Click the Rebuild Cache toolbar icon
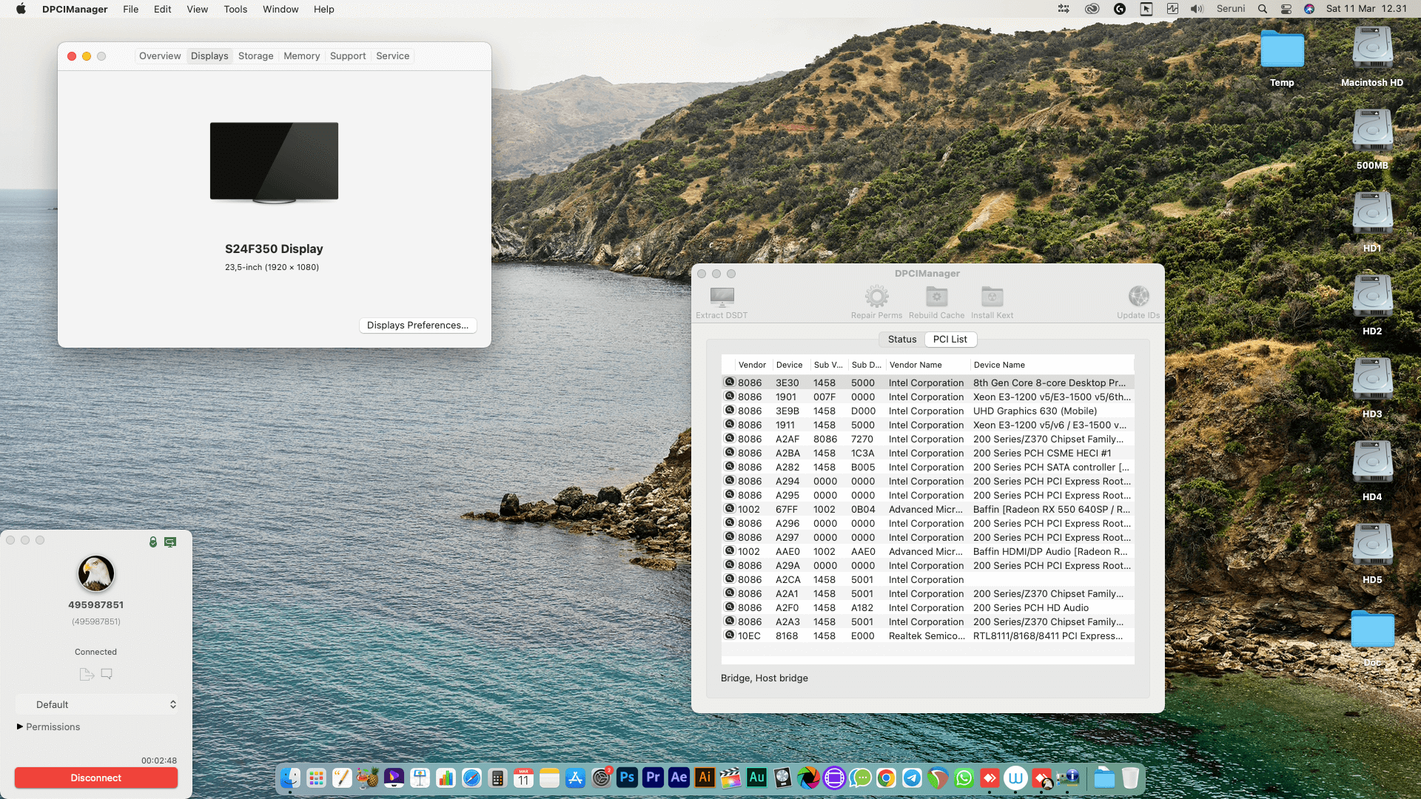The height and width of the screenshot is (799, 1421). [x=936, y=297]
